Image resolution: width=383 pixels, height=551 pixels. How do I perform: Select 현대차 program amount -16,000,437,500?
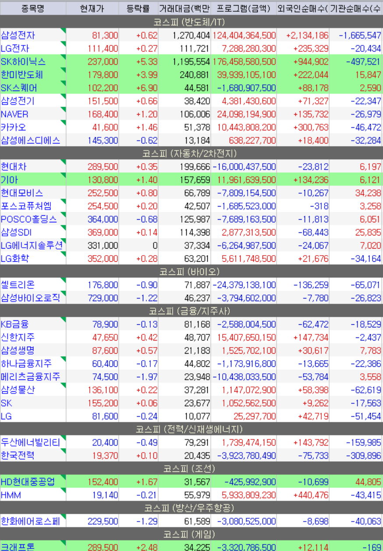244,167
